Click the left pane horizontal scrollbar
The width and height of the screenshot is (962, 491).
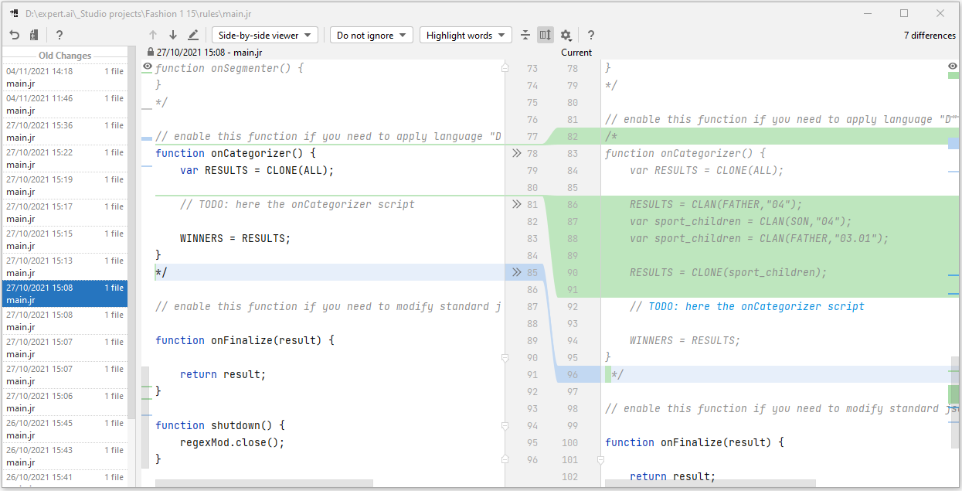coord(263,483)
